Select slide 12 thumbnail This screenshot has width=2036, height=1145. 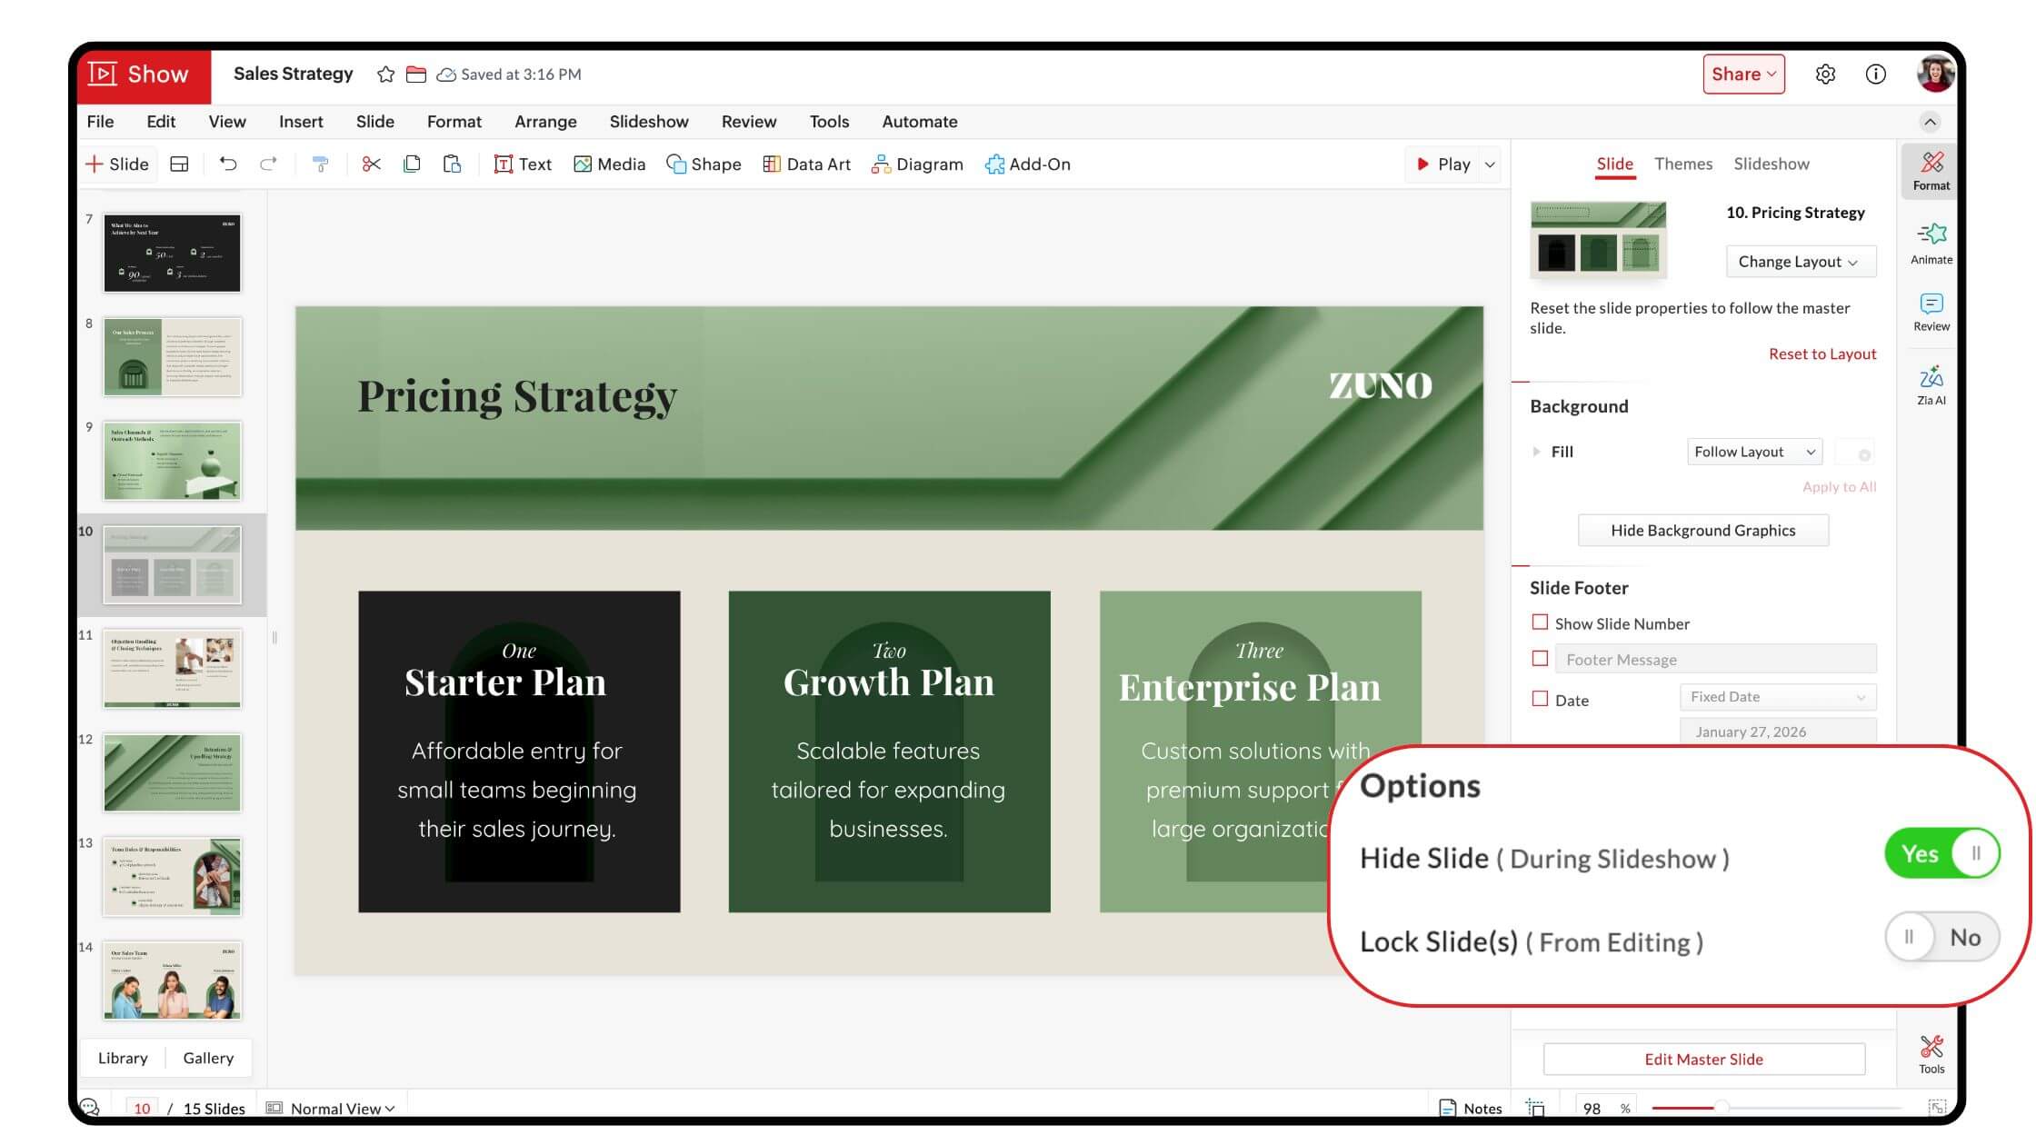tap(172, 773)
